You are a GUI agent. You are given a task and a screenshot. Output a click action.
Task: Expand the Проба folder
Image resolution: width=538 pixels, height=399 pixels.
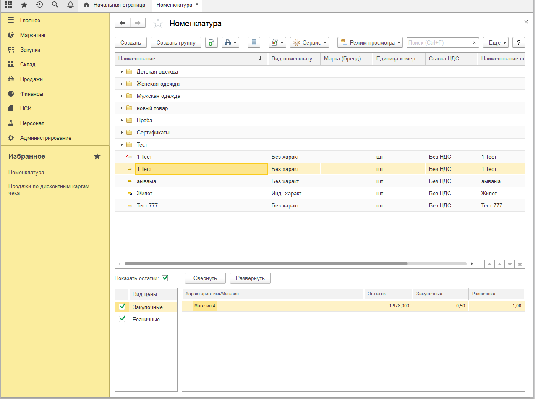pyautogui.click(x=122, y=120)
